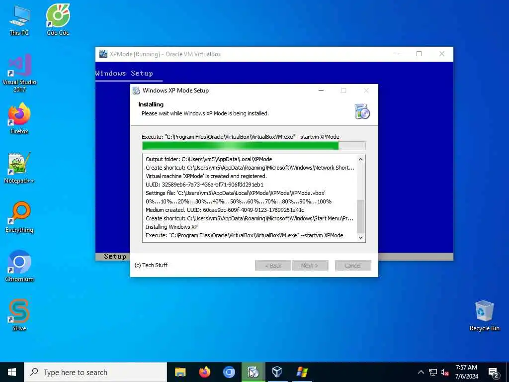Maximize the XPMode VirtualBox window
The height and width of the screenshot is (382, 509).
coord(419,54)
